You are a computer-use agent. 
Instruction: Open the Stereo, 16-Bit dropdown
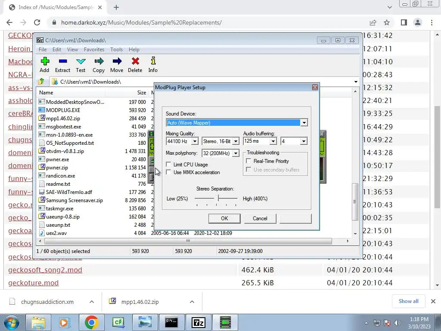pos(236,141)
